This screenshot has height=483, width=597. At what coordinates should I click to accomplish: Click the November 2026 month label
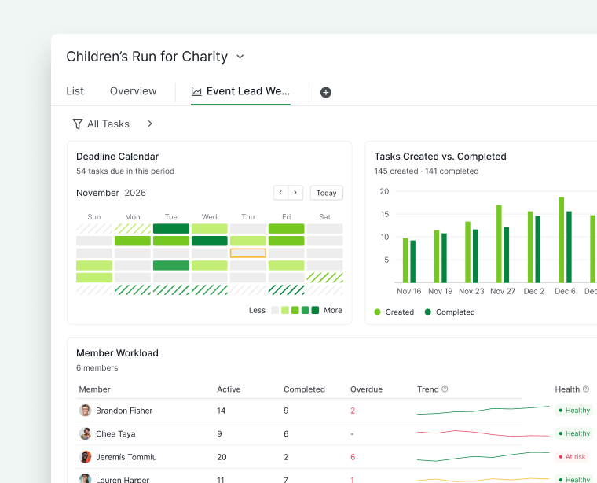tap(111, 193)
